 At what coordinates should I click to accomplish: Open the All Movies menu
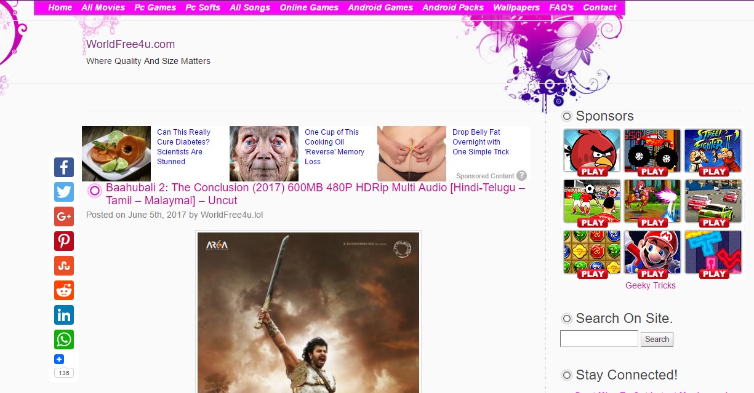103,7
